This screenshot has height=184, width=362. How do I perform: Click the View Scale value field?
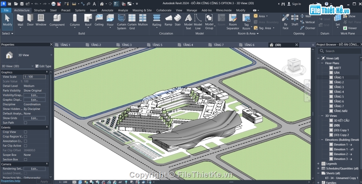tap(34, 77)
